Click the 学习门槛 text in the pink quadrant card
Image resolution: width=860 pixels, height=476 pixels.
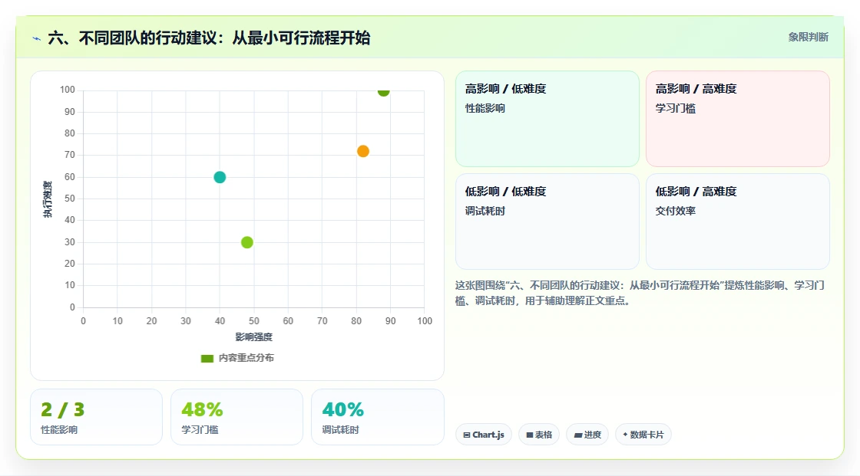pos(675,108)
